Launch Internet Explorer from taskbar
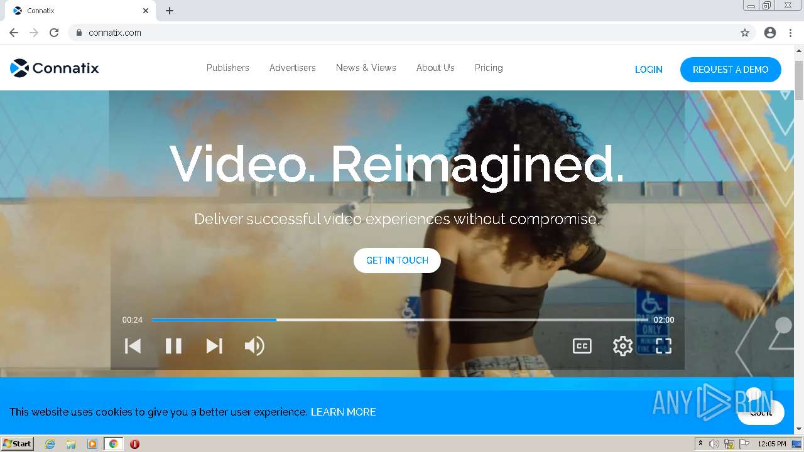Viewport: 804px width, 452px height. [50, 444]
